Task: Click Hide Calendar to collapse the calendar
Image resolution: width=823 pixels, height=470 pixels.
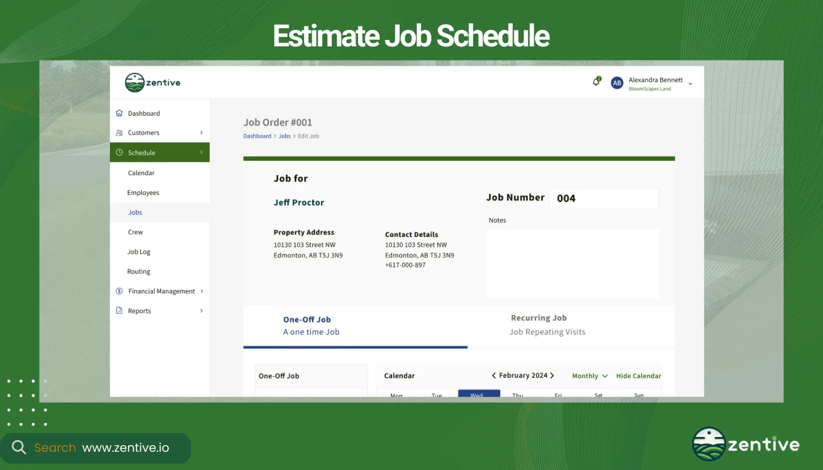Action: point(638,375)
